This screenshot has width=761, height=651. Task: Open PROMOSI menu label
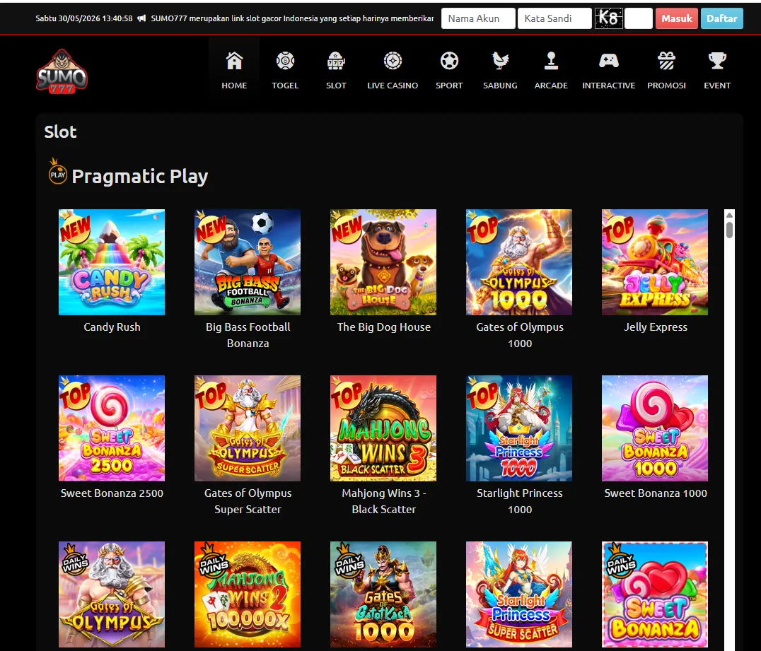pos(666,86)
